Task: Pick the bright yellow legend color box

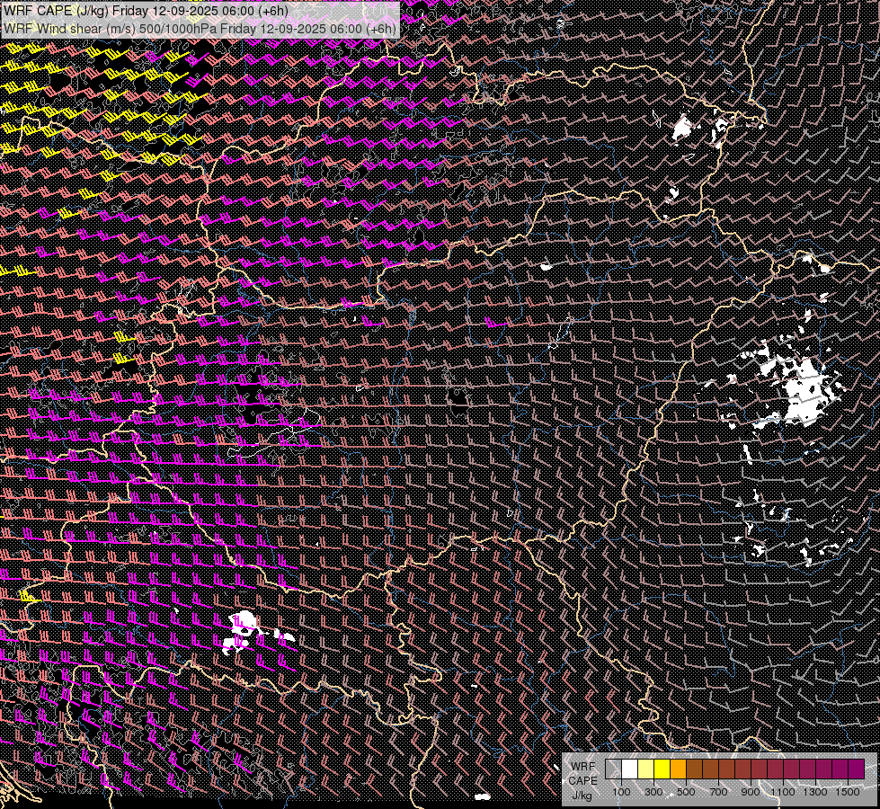Action: pos(662,769)
